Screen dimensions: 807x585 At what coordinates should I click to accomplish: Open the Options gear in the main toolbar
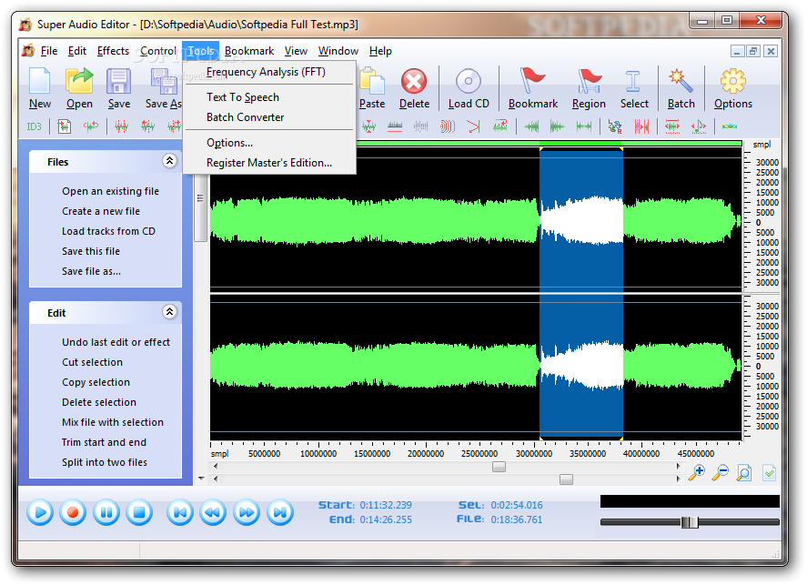(733, 81)
